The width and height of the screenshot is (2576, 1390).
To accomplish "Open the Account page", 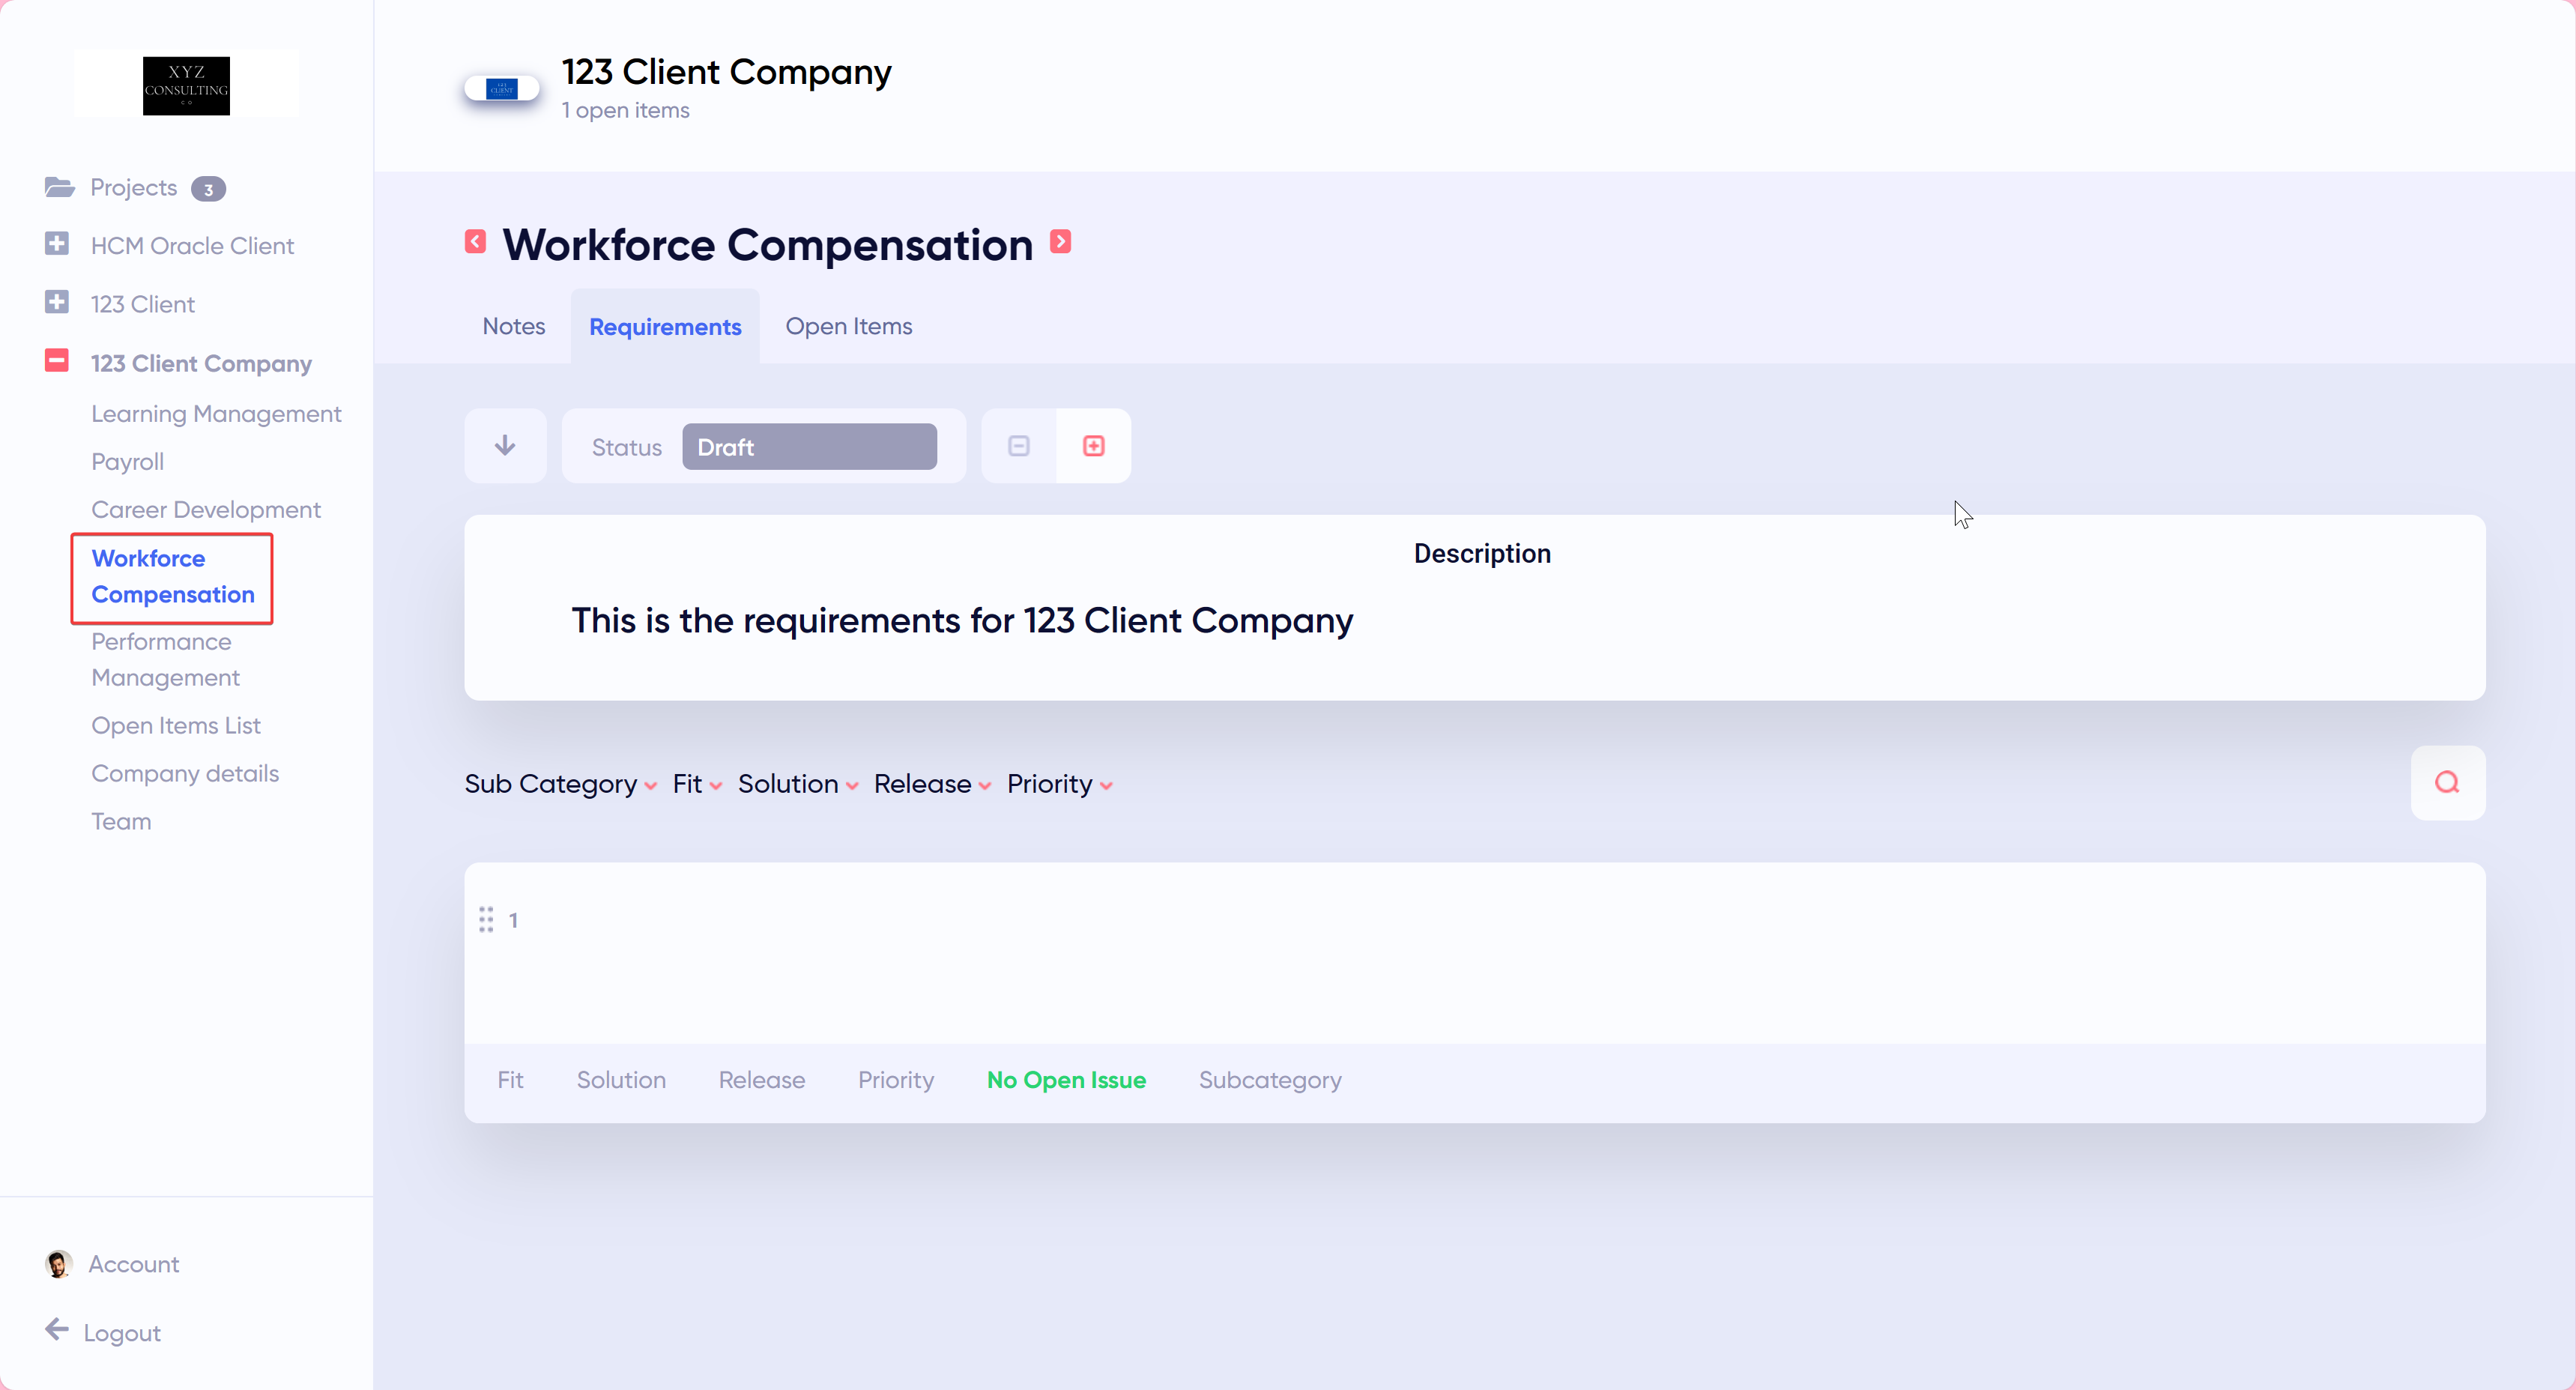I will (133, 1264).
